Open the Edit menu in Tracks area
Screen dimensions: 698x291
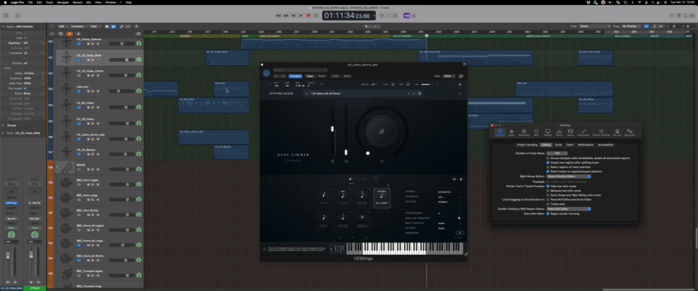(63, 26)
